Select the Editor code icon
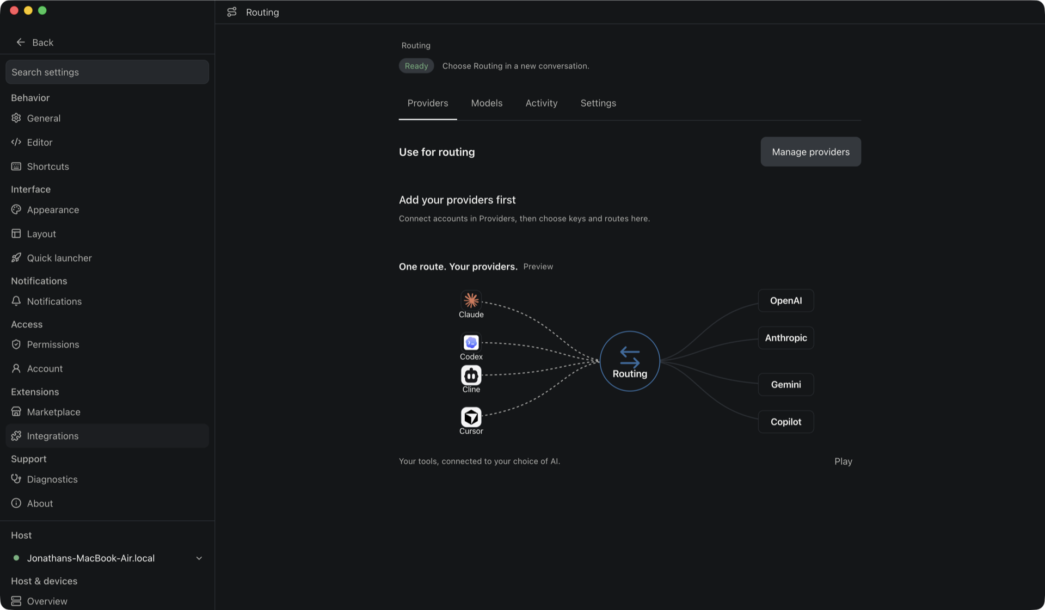The width and height of the screenshot is (1045, 610). tap(16, 142)
